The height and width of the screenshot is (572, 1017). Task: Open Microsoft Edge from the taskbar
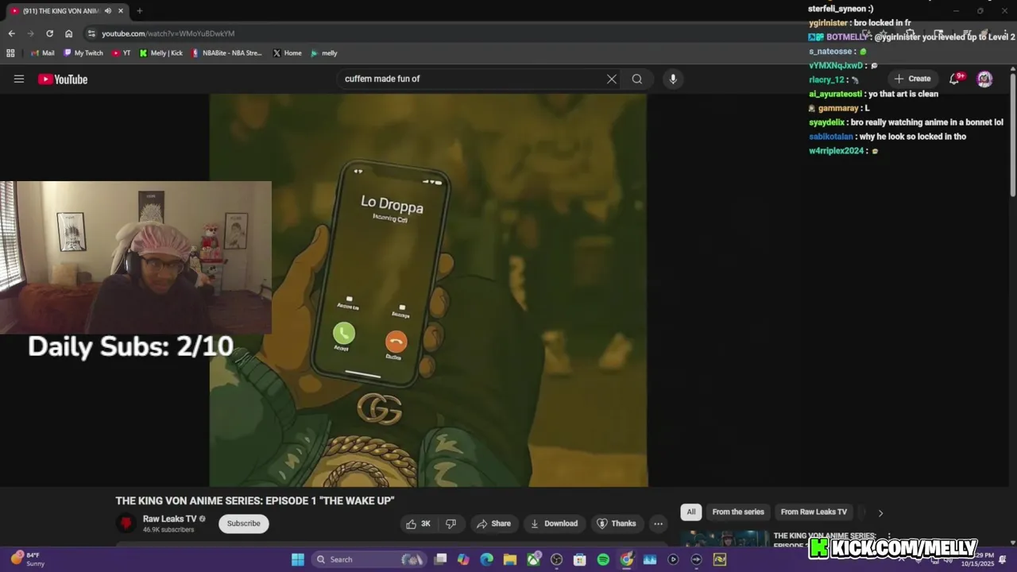coord(487,559)
